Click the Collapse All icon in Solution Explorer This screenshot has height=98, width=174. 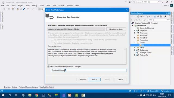158,17
